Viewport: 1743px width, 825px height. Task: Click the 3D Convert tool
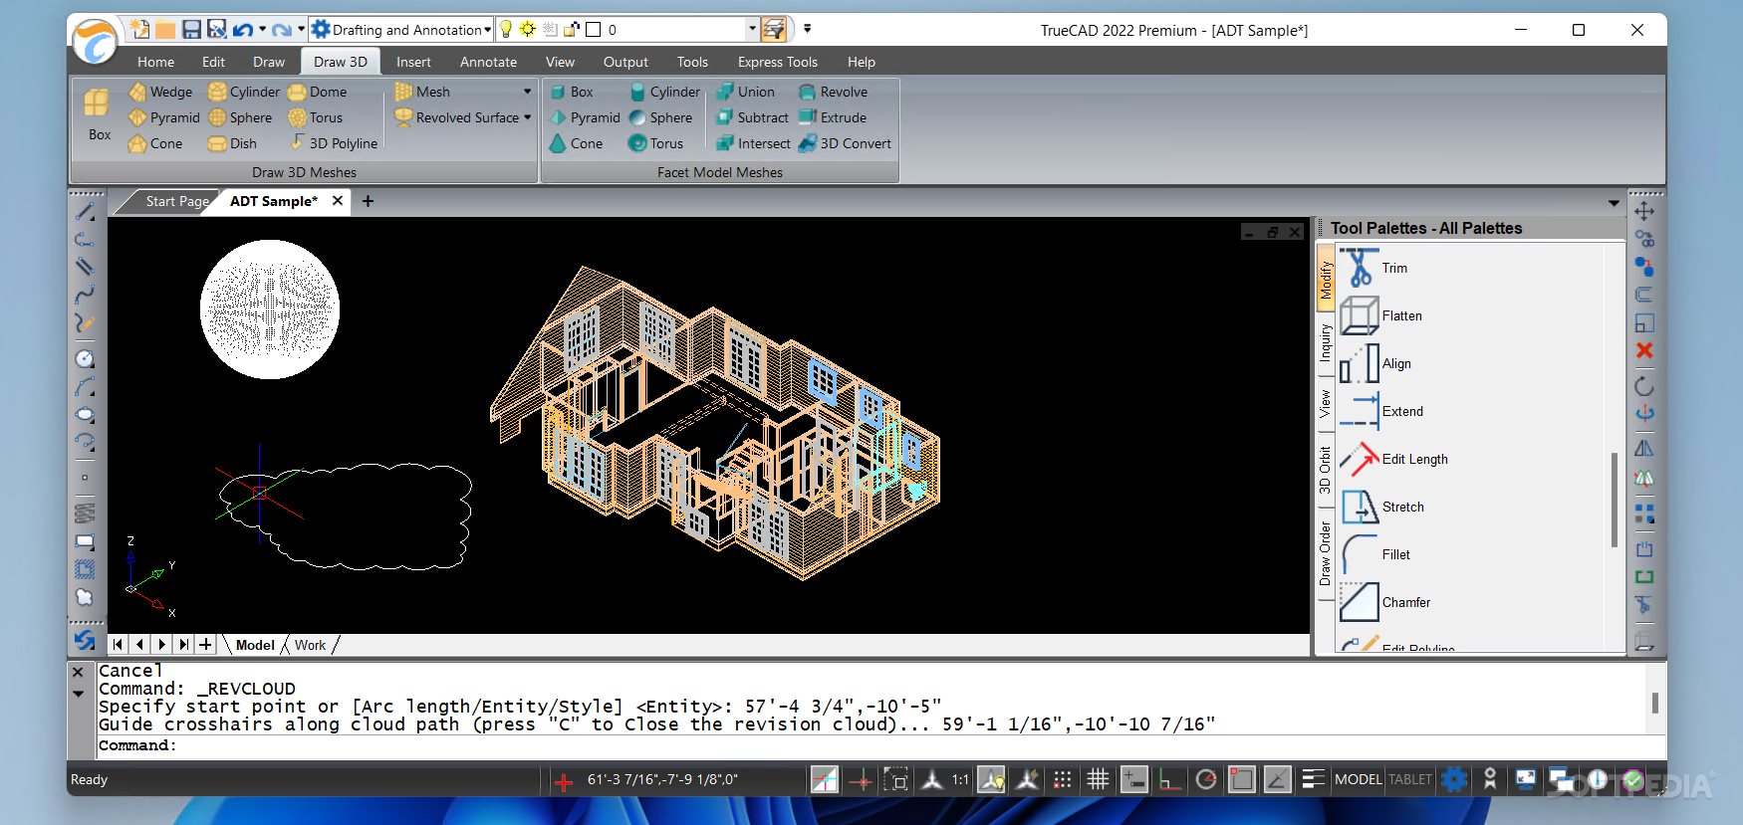point(845,143)
